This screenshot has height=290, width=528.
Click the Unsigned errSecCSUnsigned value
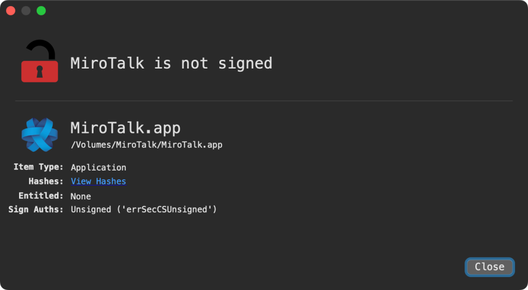coord(143,210)
